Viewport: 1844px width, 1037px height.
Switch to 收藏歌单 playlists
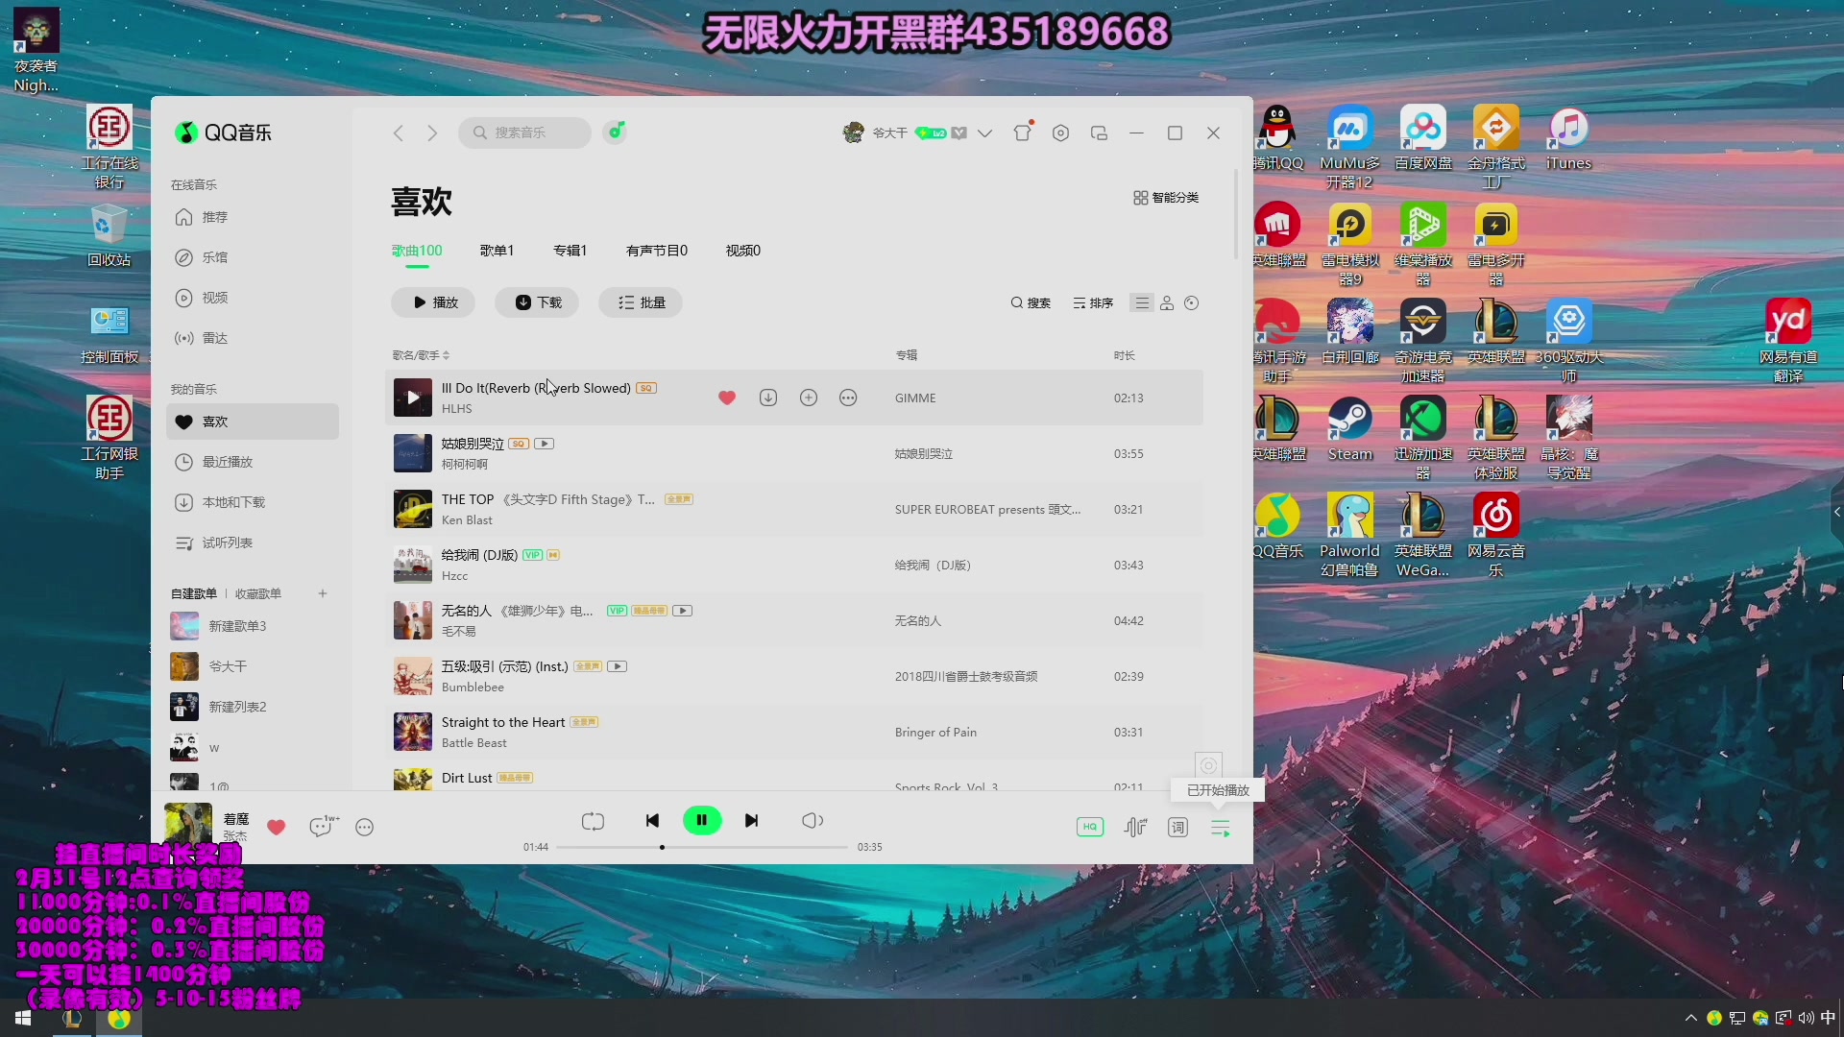[258, 593]
